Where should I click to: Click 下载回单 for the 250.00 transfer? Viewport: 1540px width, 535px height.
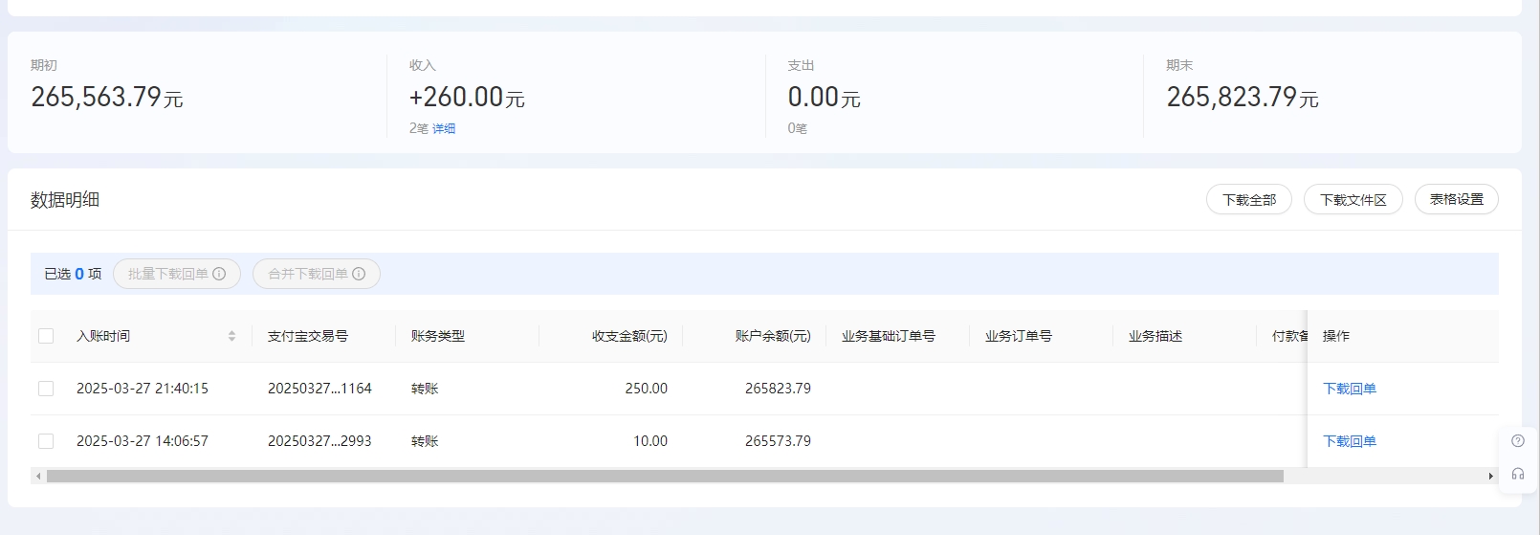[x=1350, y=389]
